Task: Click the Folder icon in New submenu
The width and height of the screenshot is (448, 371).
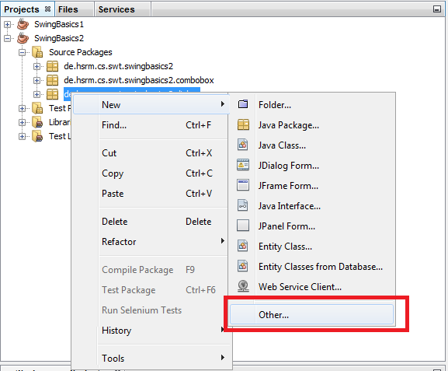Action: pos(243,104)
